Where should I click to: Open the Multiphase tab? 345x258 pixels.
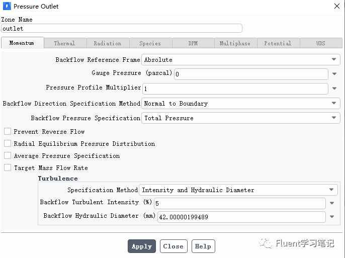coord(235,43)
